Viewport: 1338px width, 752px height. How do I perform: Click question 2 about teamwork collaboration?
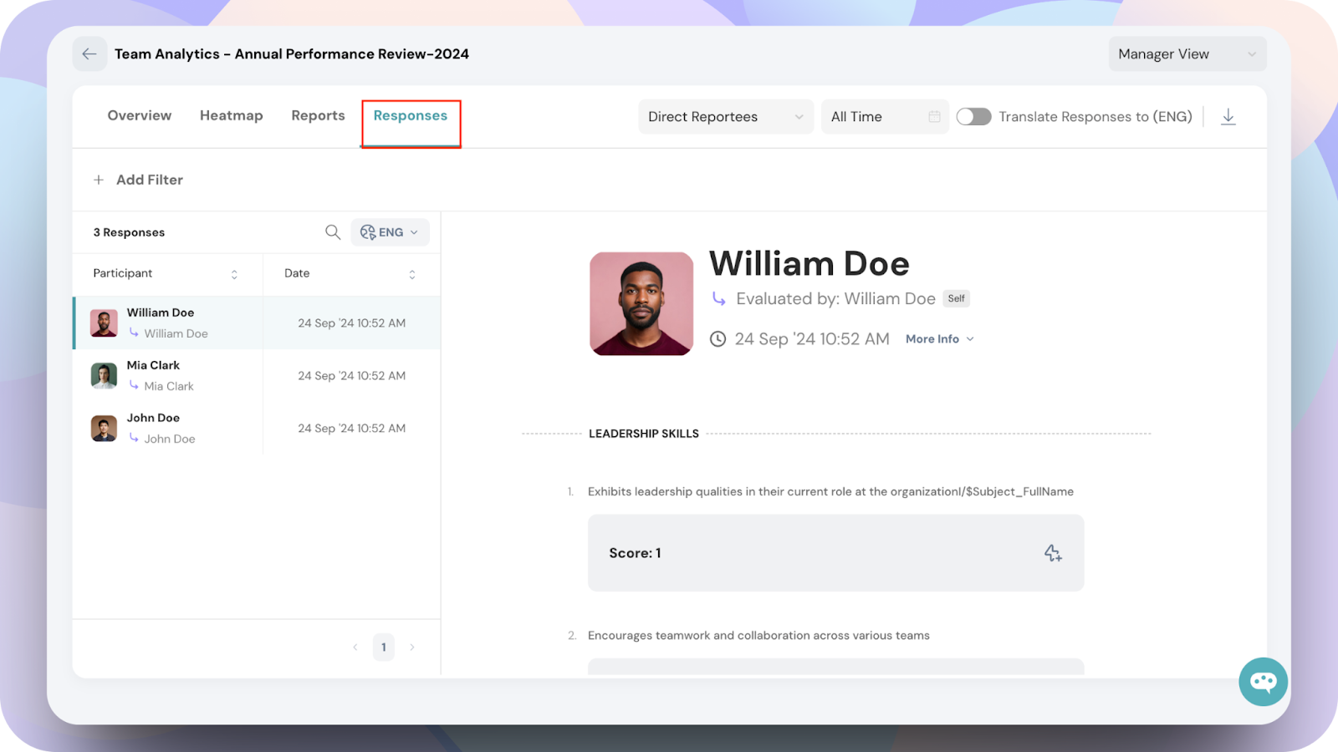[758, 636]
